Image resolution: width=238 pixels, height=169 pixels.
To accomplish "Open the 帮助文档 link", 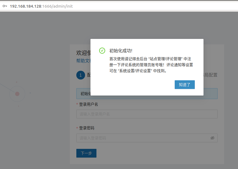I will click(x=83, y=60).
